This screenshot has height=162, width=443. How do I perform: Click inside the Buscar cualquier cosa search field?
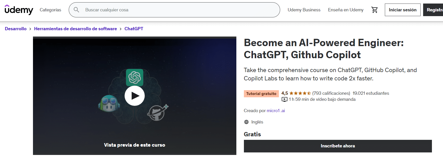coord(126,10)
